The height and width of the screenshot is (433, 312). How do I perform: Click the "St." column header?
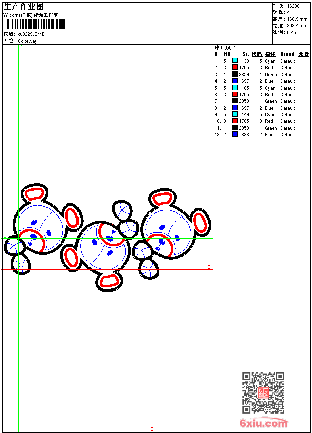[x=246, y=54]
